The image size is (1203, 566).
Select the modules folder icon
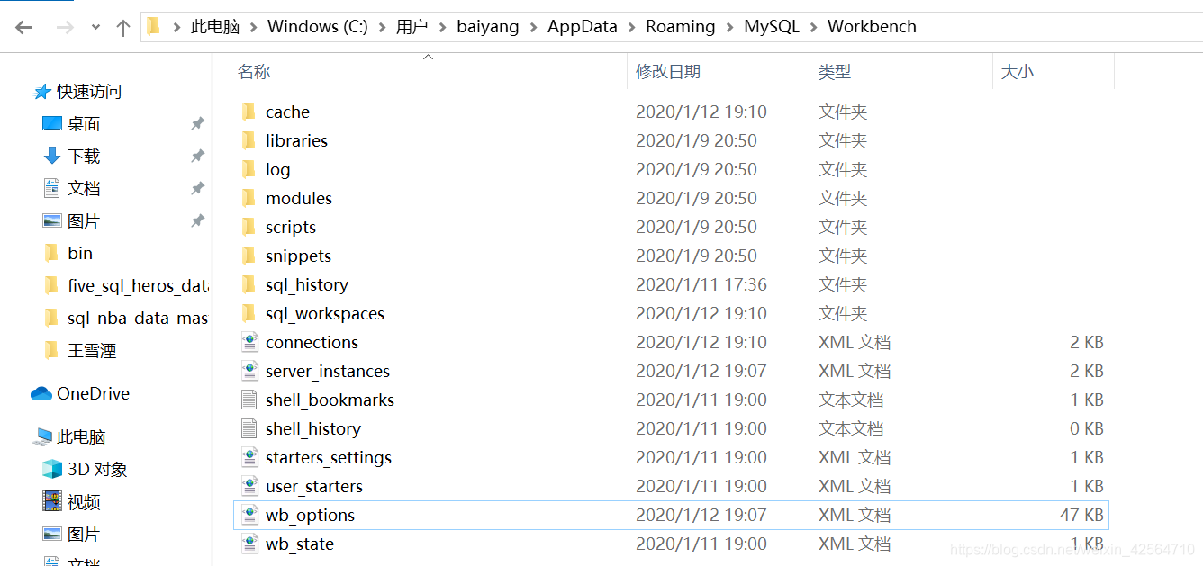point(249,198)
